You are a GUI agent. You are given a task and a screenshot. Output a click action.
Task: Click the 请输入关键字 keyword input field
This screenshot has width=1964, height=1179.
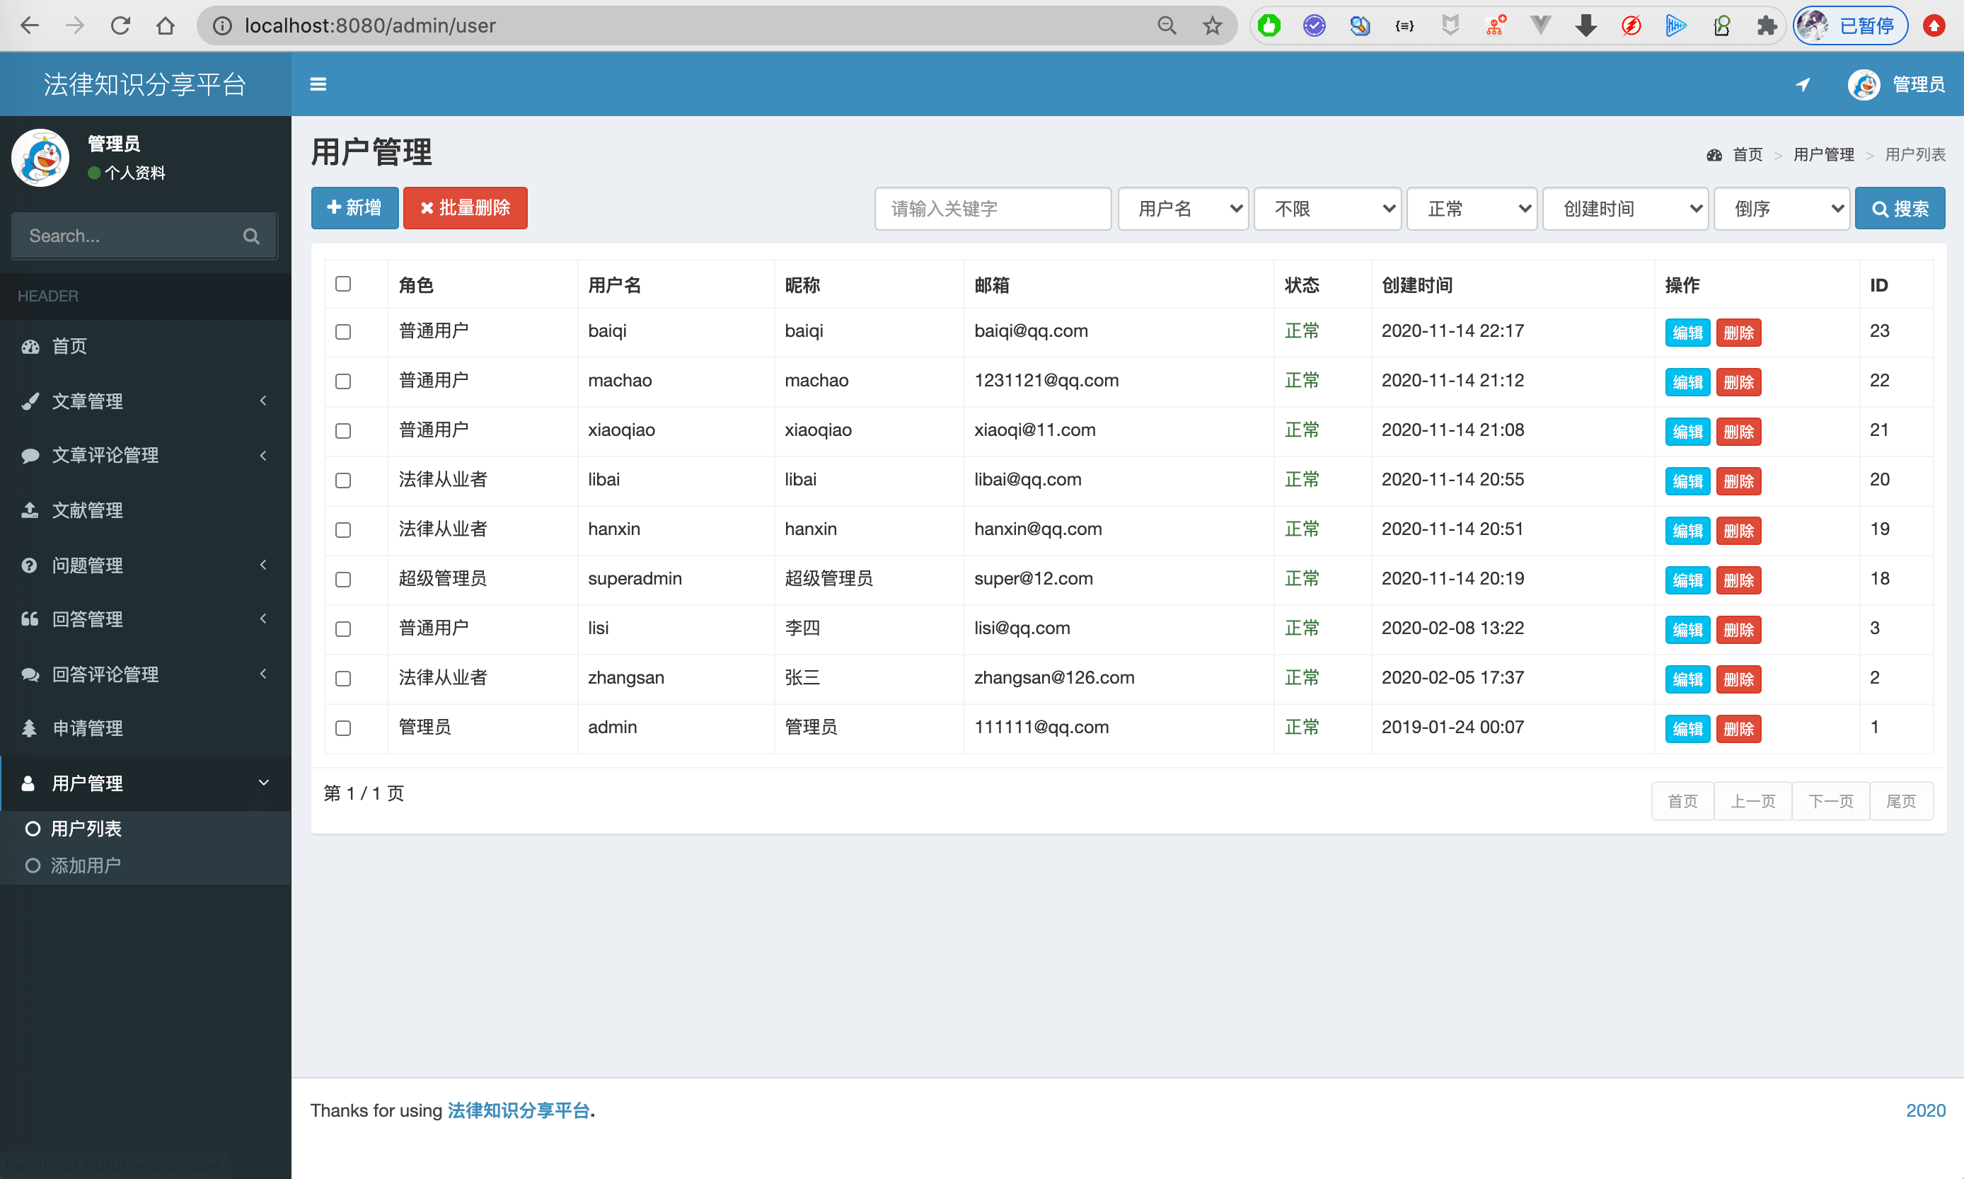pos(992,208)
